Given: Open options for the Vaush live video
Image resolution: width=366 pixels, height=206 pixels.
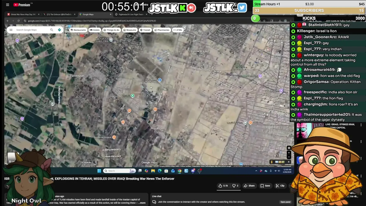Looking at the screenshot, I should click(361, 125).
